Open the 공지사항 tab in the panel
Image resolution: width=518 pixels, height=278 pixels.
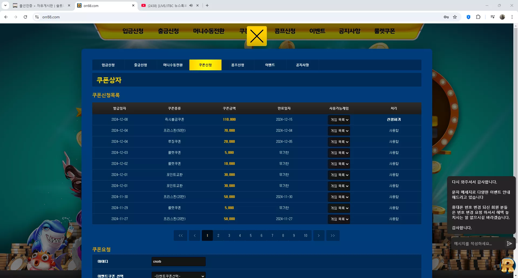pyautogui.click(x=302, y=65)
